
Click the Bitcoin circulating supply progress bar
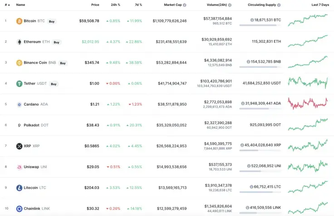pos(260,25)
